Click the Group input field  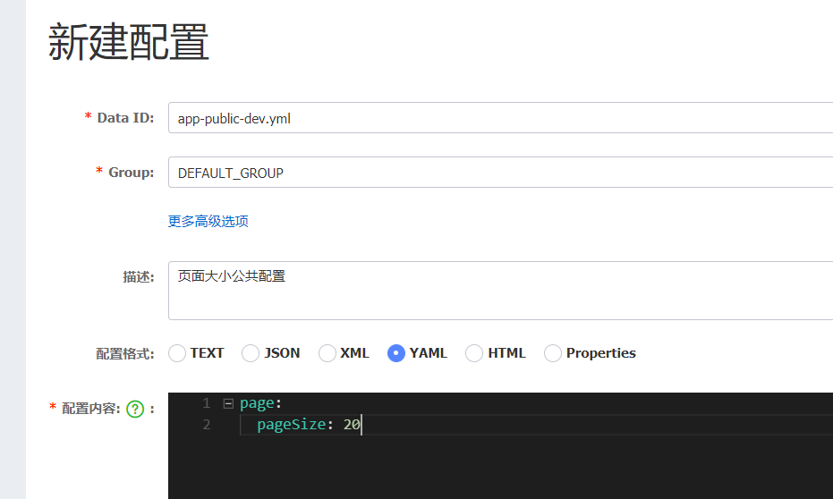[500, 172]
